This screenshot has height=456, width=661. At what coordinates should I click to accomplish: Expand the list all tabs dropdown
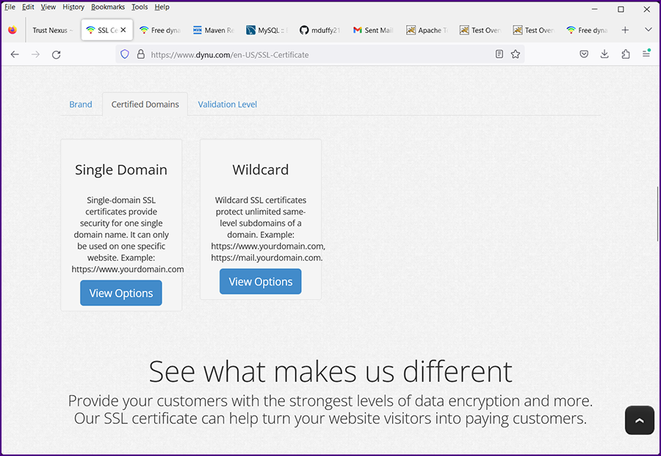click(x=648, y=30)
